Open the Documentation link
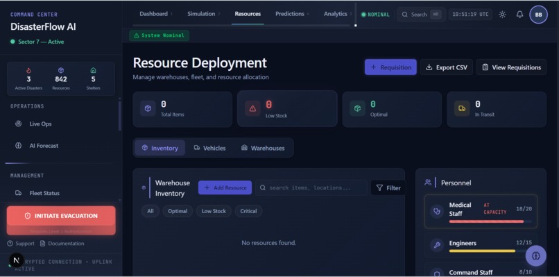The width and height of the screenshot is (559, 277). coord(62,244)
